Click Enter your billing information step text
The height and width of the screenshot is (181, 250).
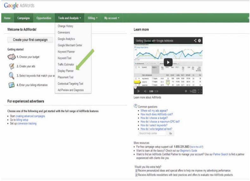32,85
